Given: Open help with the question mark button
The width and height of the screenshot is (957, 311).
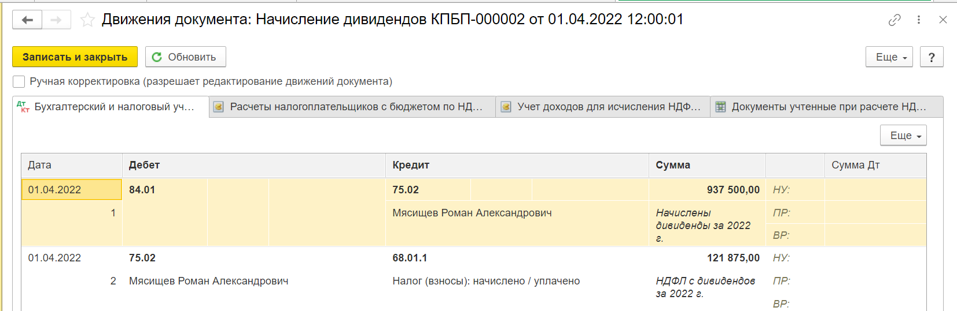Looking at the screenshot, I should 932,57.
